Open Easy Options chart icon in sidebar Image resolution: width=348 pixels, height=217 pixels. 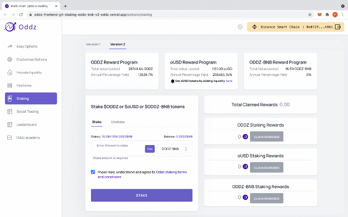10,47
